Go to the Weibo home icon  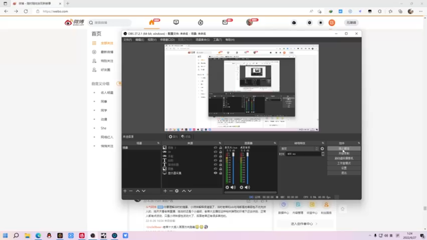[x=152, y=22]
